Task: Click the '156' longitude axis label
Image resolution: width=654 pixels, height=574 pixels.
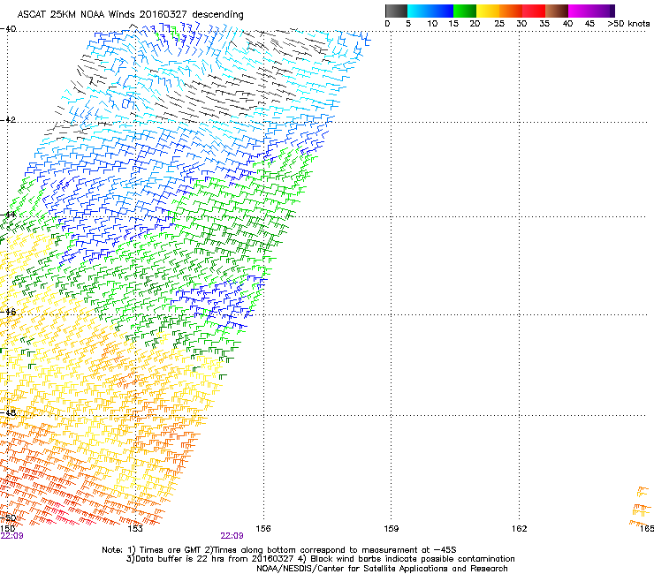Action: point(263,529)
